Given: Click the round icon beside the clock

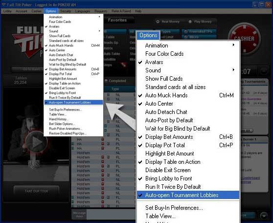Looking at the screenshot, I should 264,71.
